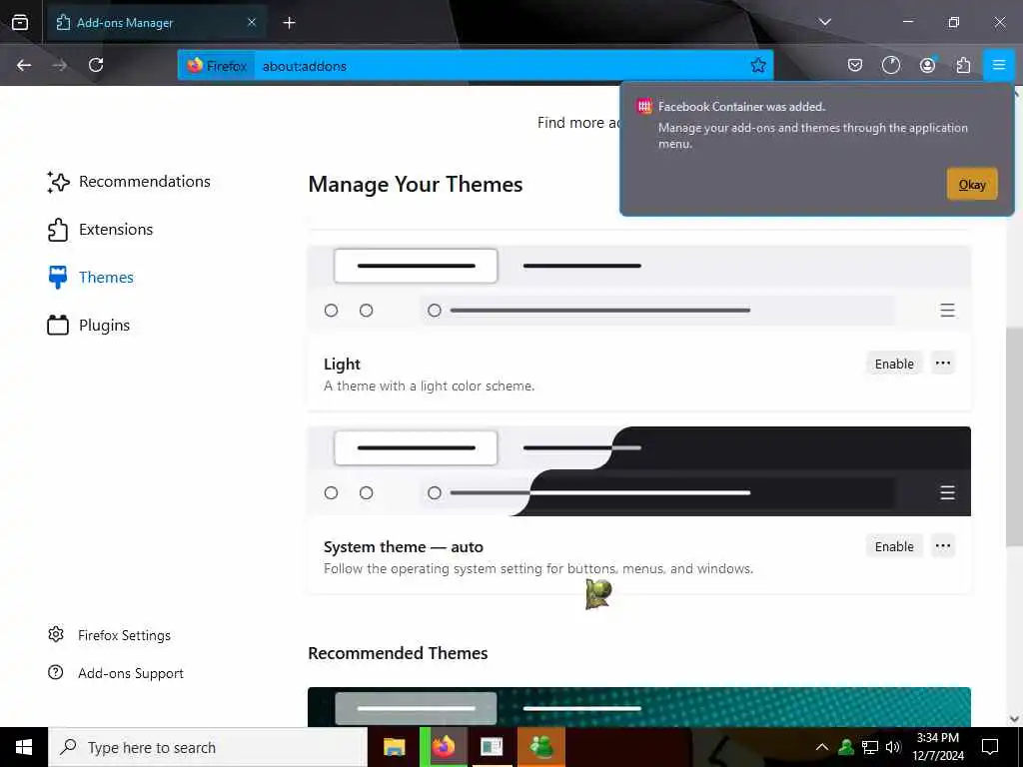Open the volume control in tray

click(893, 747)
